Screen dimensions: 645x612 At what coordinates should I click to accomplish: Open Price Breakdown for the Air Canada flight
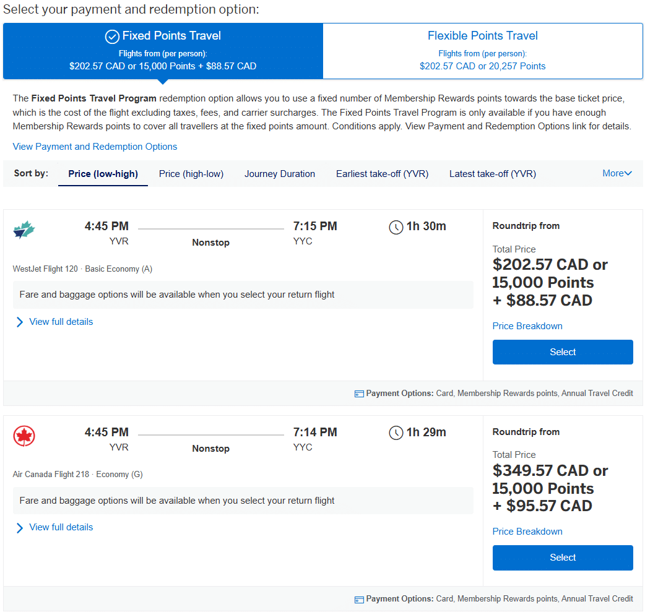(527, 531)
